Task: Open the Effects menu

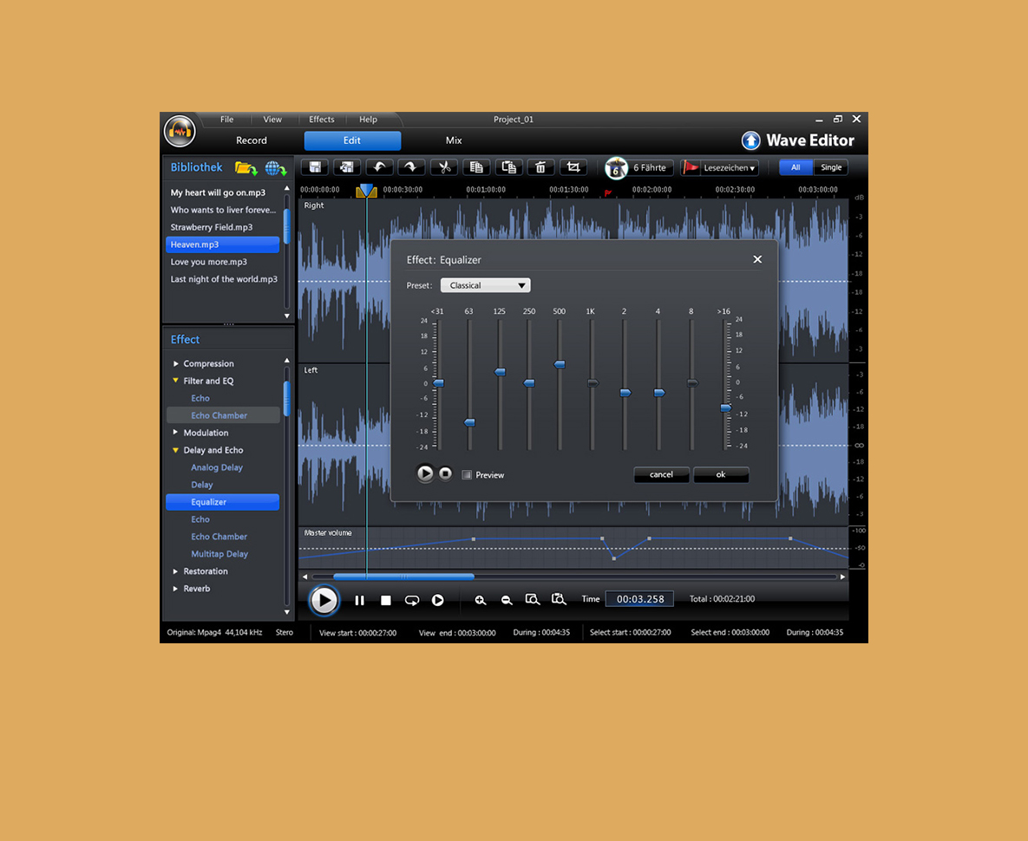Action: pos(321,119)
